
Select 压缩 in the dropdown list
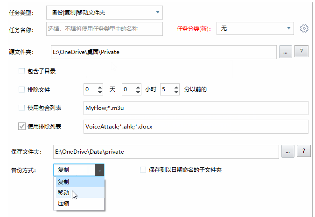click(x=80, y=203)
